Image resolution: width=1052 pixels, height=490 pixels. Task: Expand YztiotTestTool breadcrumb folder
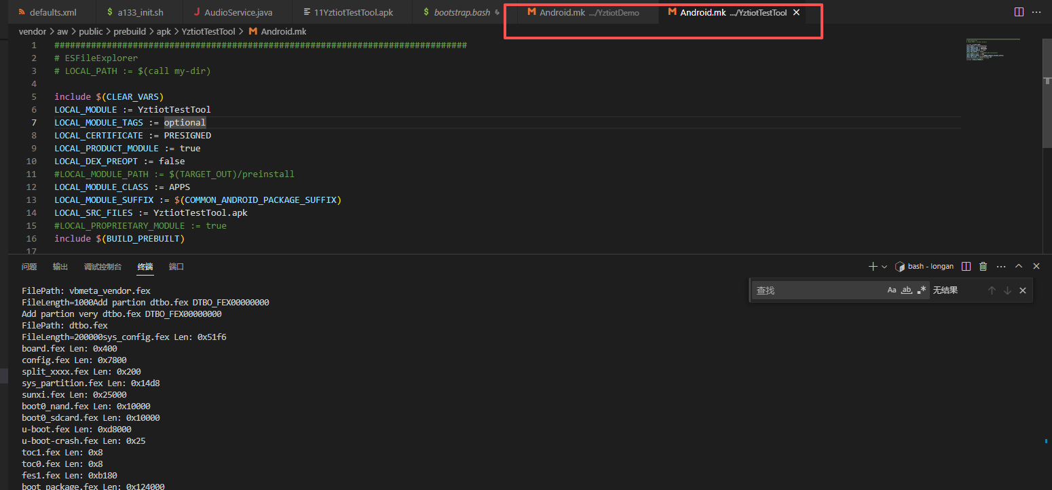pos(208,31)
